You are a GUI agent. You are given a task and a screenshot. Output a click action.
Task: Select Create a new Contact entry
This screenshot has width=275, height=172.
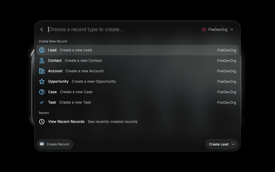pyautogui.click(x=137, y=61)
